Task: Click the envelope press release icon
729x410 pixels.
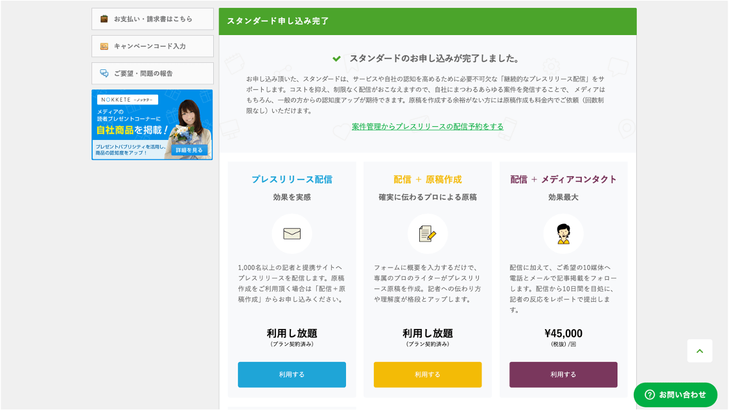Action: 292,234
